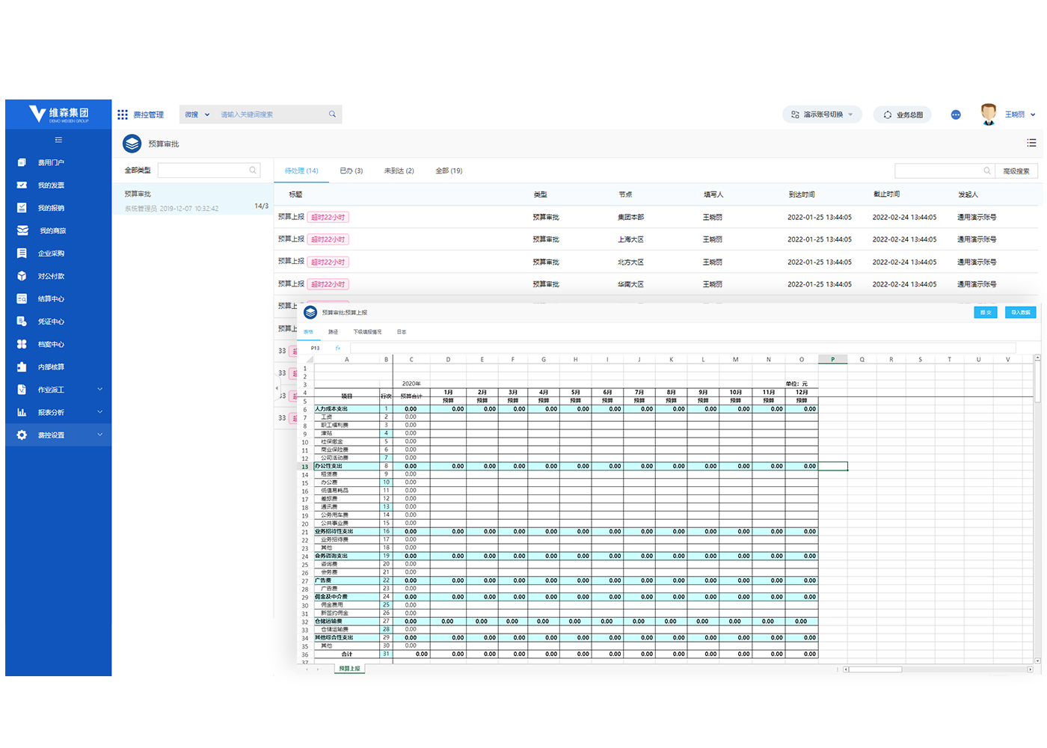Open the app grid launcher icon
This screenshot has width=1047, height=748.
click(123, 114)
